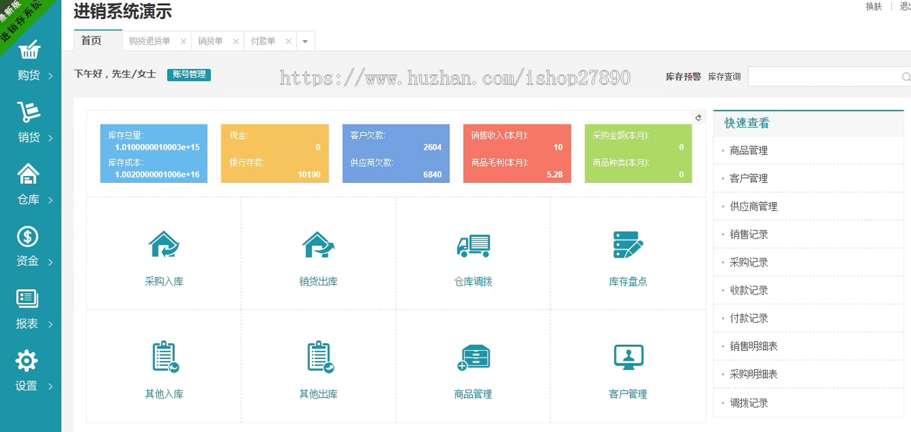Image resolution: width=911 pixels, height=432 pixels.
Task: Click the 商品种类(本月) label in the green card
Action: [623, 162]
